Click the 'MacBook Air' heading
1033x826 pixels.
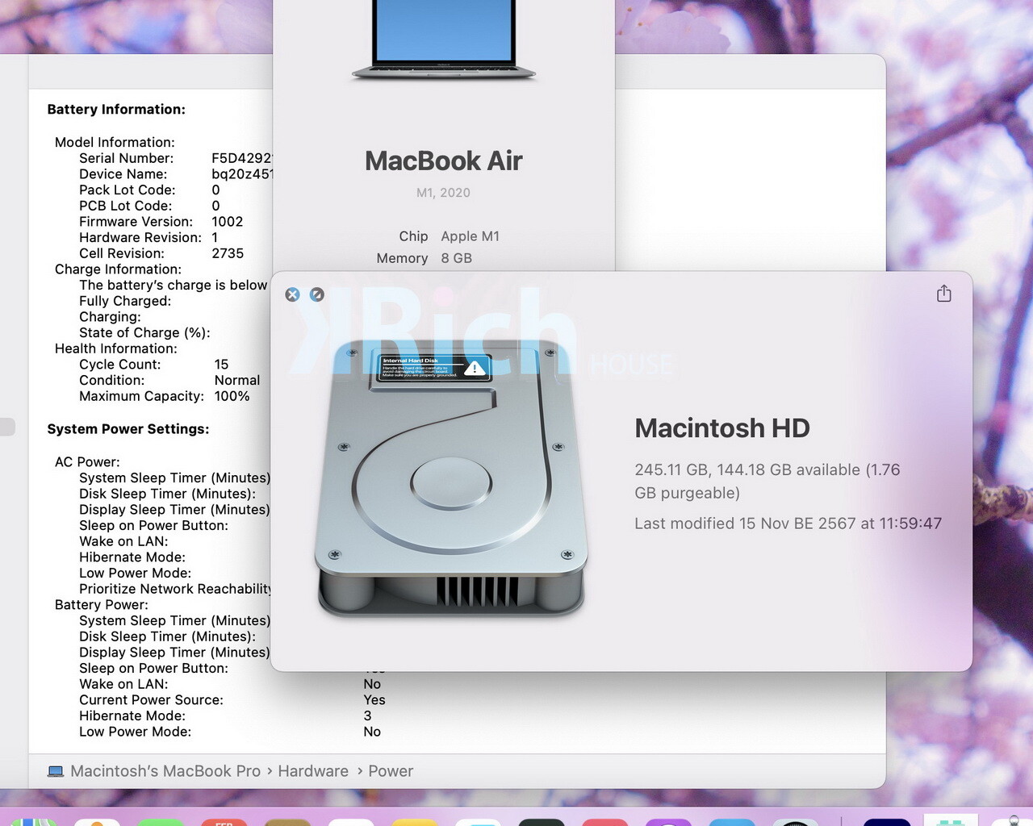pyautogui.click(x=444, y=161)
